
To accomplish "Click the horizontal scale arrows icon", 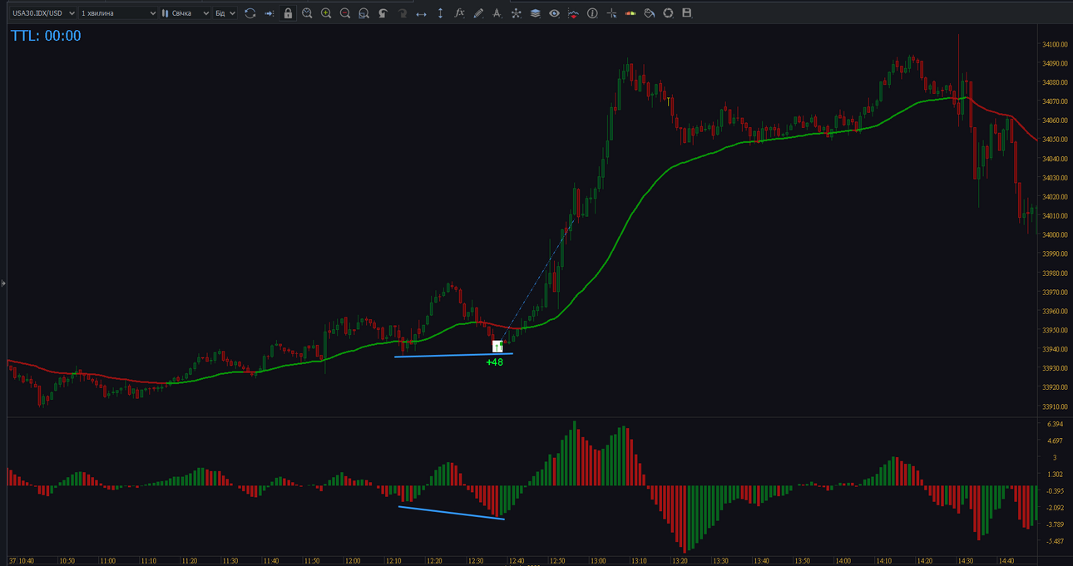I will (x=421, y=13).
